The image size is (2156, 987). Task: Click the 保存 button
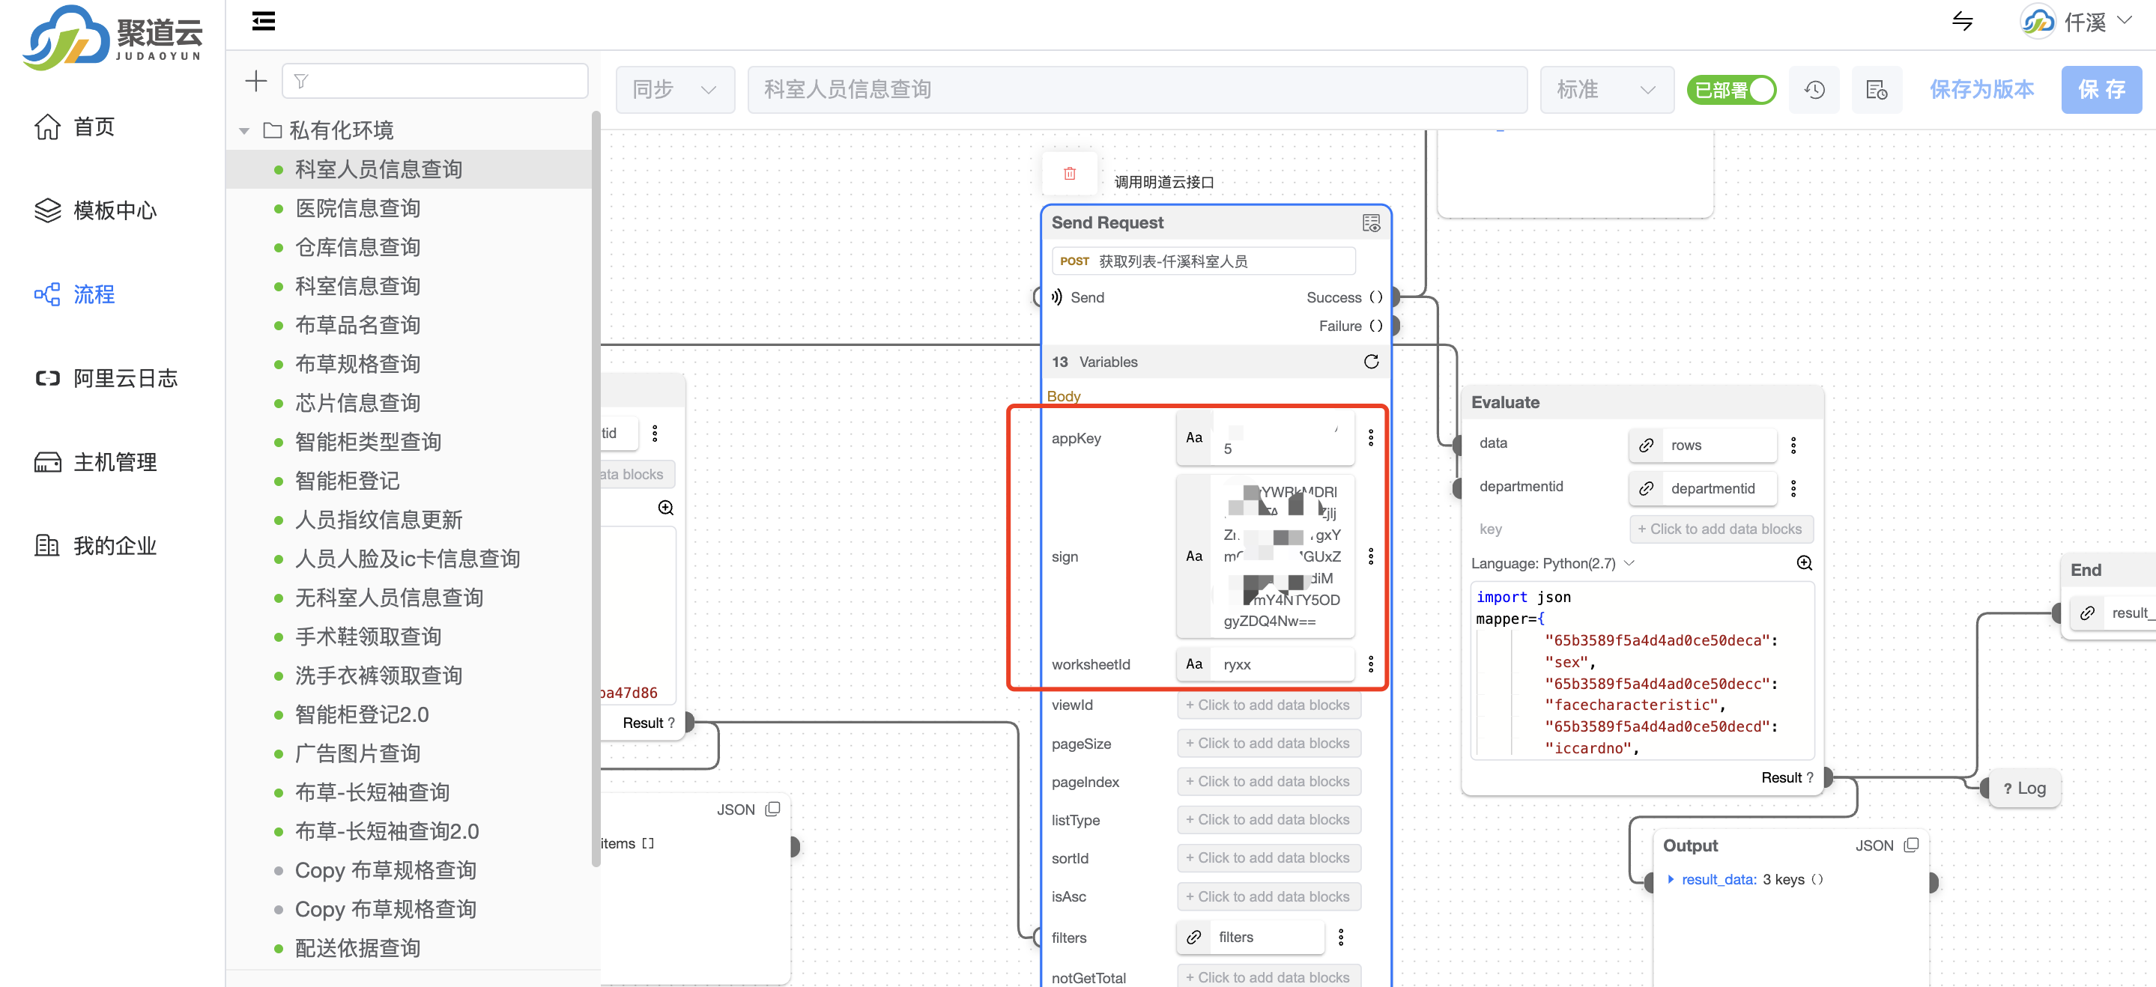[2101, 90]
